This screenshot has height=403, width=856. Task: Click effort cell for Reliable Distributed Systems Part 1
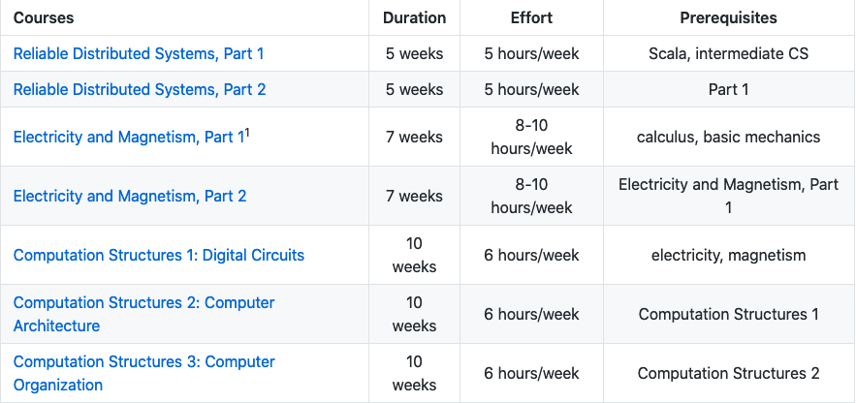click(531, 54)
